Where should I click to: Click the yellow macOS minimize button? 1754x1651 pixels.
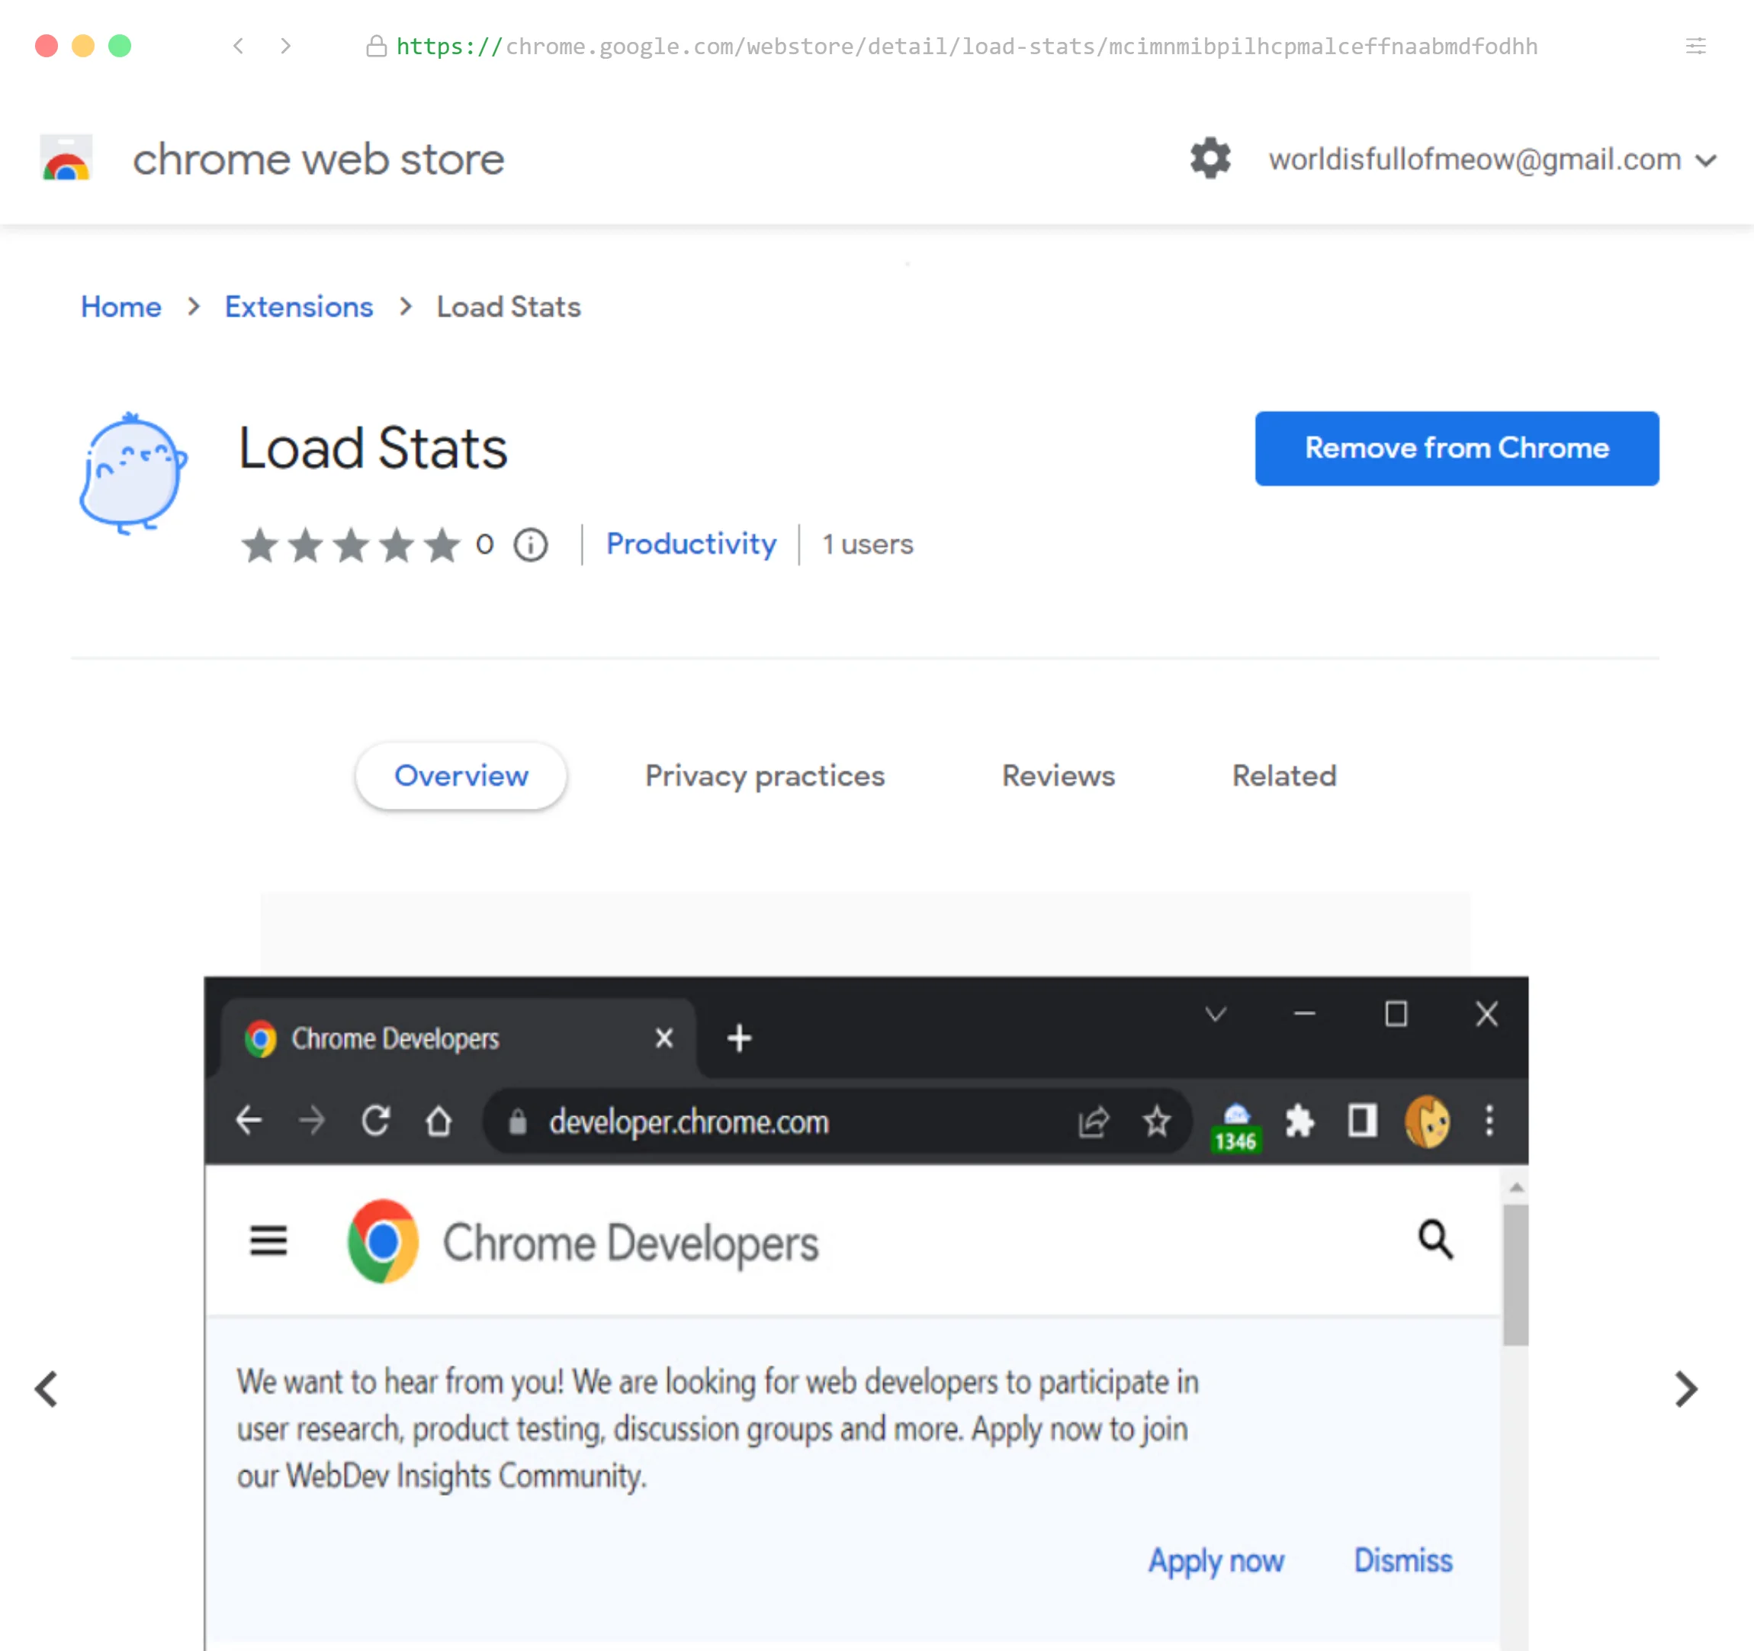tap(83, 46)
